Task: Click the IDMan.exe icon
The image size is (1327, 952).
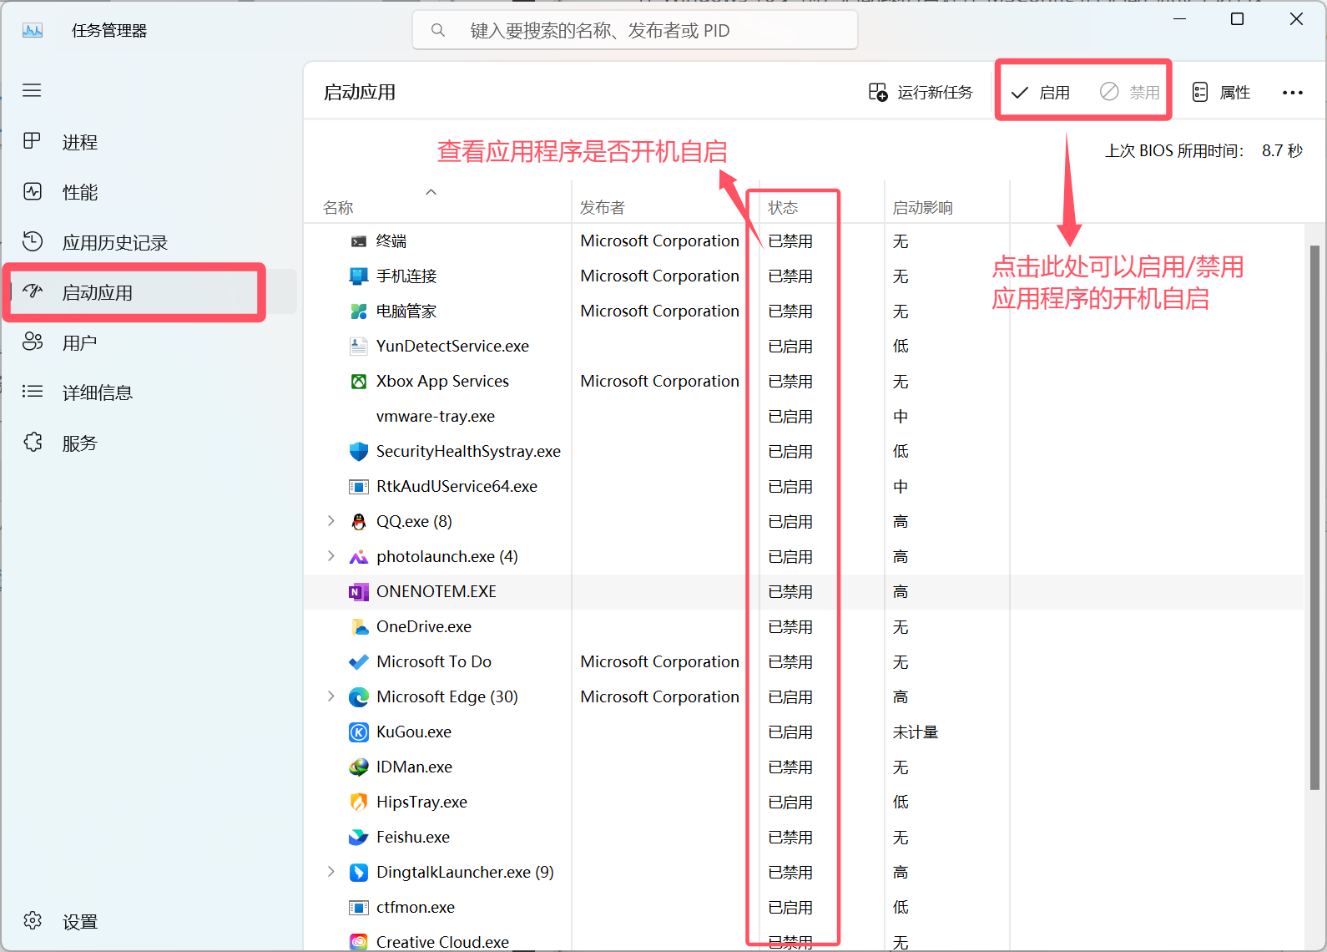Action: coord(359,767)
